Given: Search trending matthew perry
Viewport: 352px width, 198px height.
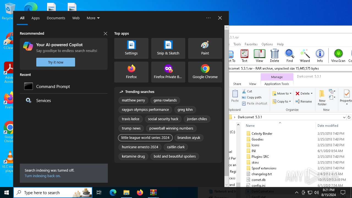Looking at the screenshot, I should [x=133, y=100].
